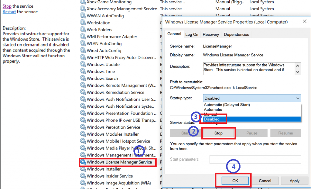This screenshot has height=189, width=311.
Task: Stop the service with the Stop button
Action: [x=218, y=133]
